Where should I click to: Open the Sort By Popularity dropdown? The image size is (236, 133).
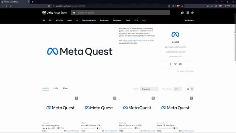pos(149,89)
